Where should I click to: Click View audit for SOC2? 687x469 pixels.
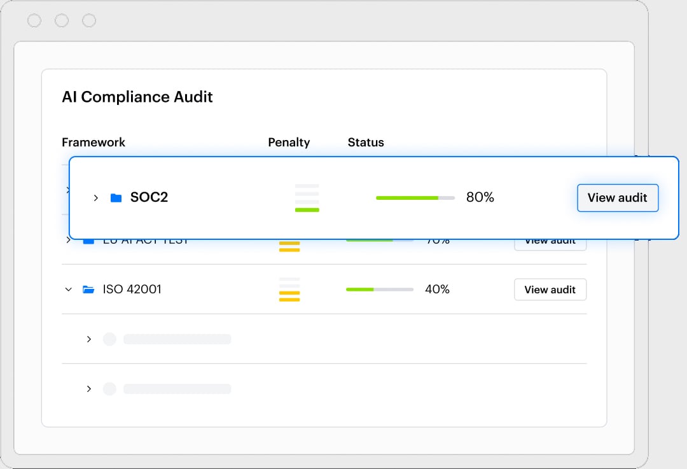(x=618, y=197)
